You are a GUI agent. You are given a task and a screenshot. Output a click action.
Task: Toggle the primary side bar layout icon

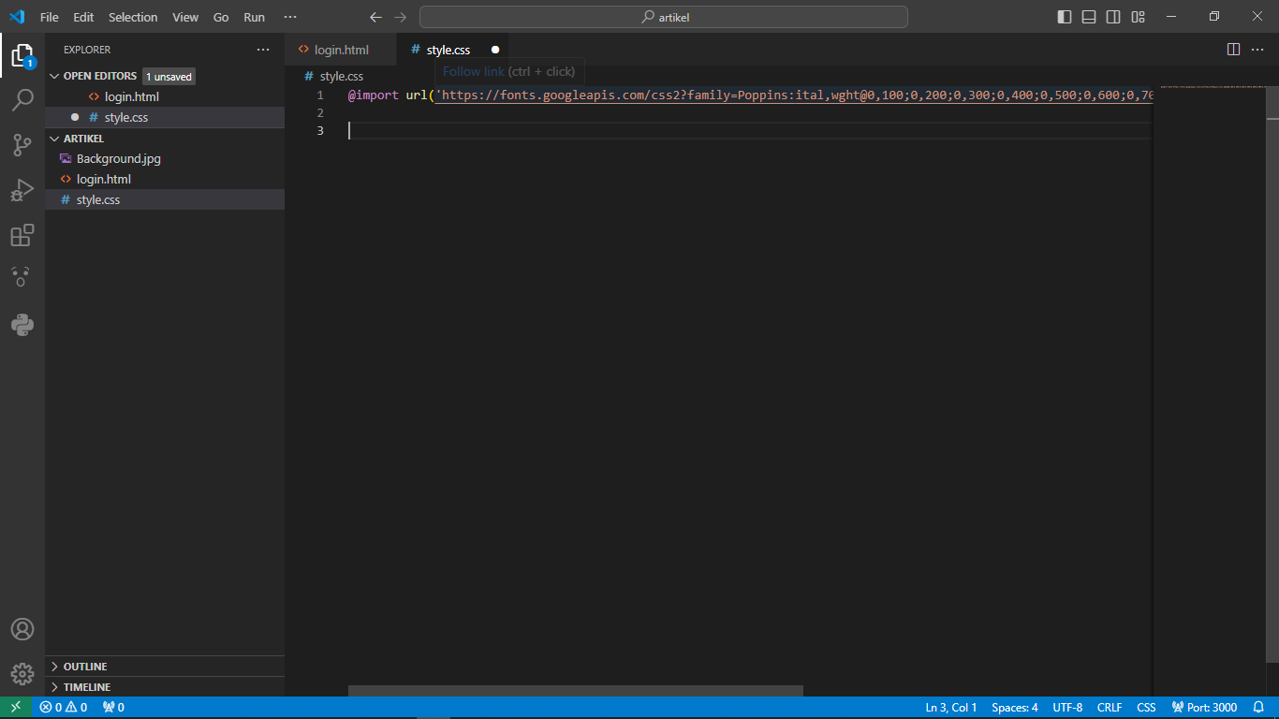pyautogui.click(x=1065, y=17)
